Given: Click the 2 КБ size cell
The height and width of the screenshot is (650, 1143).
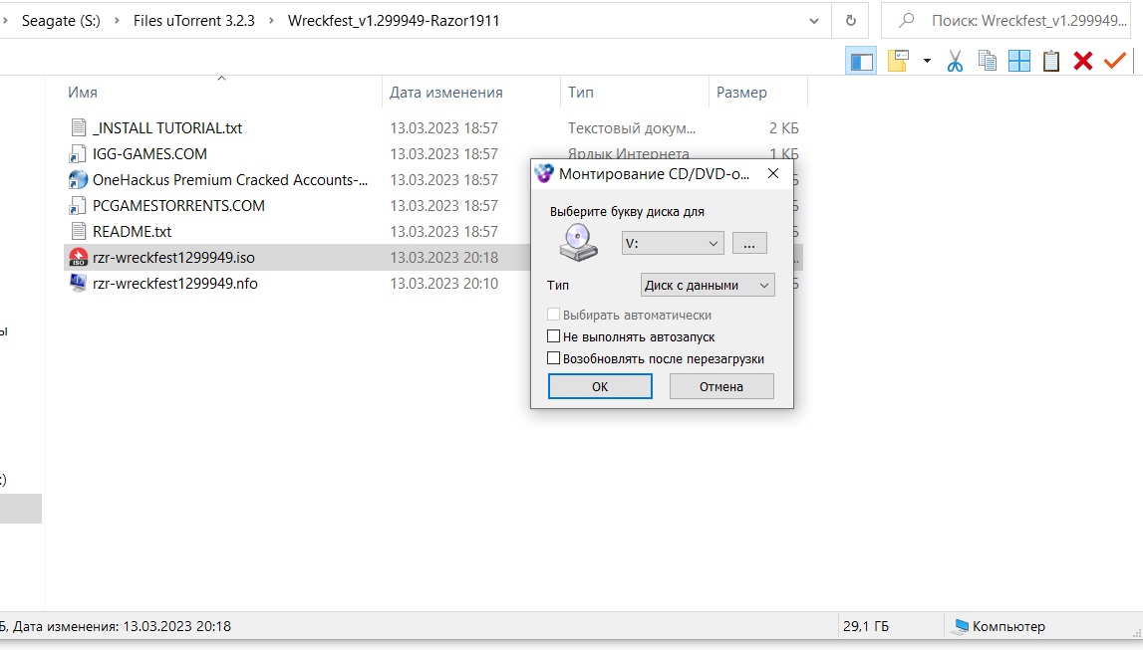Looking at the screenshot, I should click(783, 128).
